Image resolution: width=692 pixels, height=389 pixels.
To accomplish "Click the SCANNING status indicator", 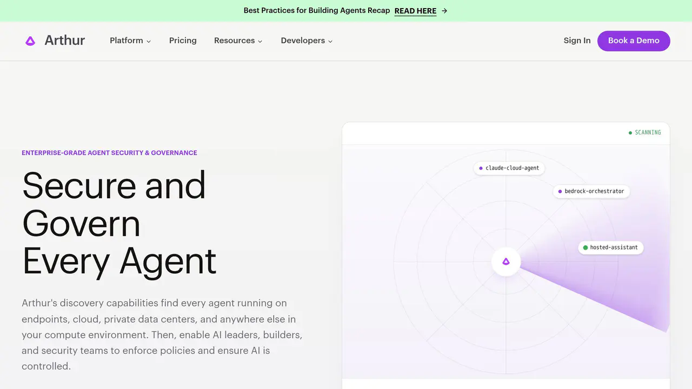I will tap(644, 132).
